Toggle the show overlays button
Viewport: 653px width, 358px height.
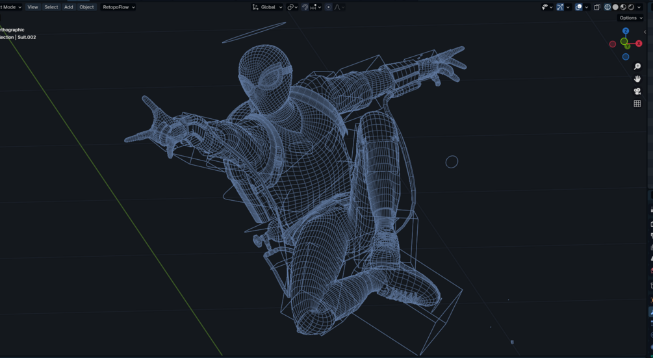(x=578, y=7)
